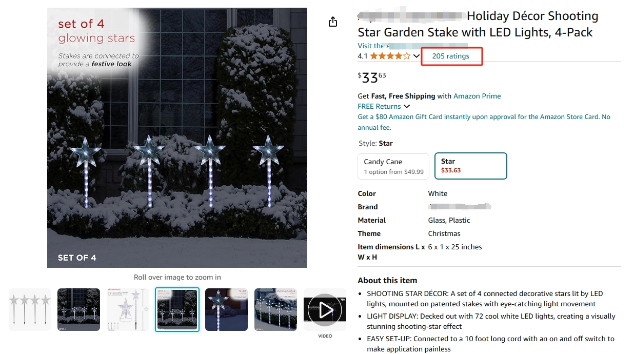The image size is (634, 354).
Task: Select the Star style option
Action: [x=470, y=166]
